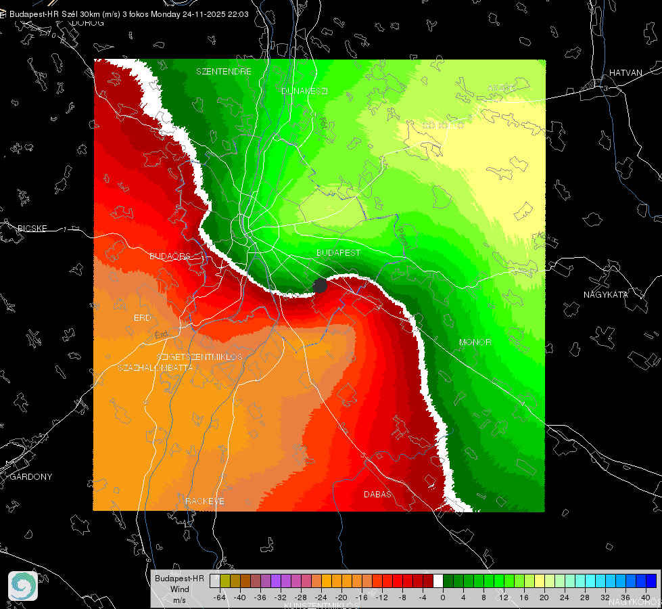Click the -24 legend scale value
The height and width of the screenshot is (609, 662).
point(321,597)
